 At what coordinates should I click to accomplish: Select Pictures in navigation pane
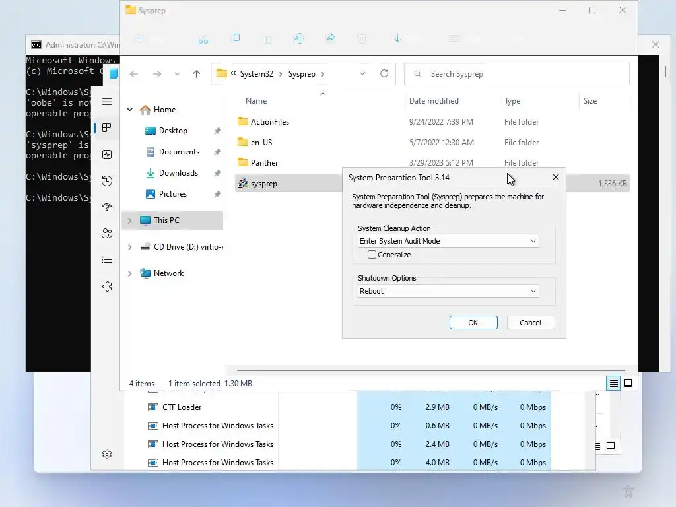click(x=173, y=194)
